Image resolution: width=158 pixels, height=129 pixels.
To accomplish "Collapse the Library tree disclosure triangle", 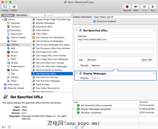I will click(x=2, y=19).
